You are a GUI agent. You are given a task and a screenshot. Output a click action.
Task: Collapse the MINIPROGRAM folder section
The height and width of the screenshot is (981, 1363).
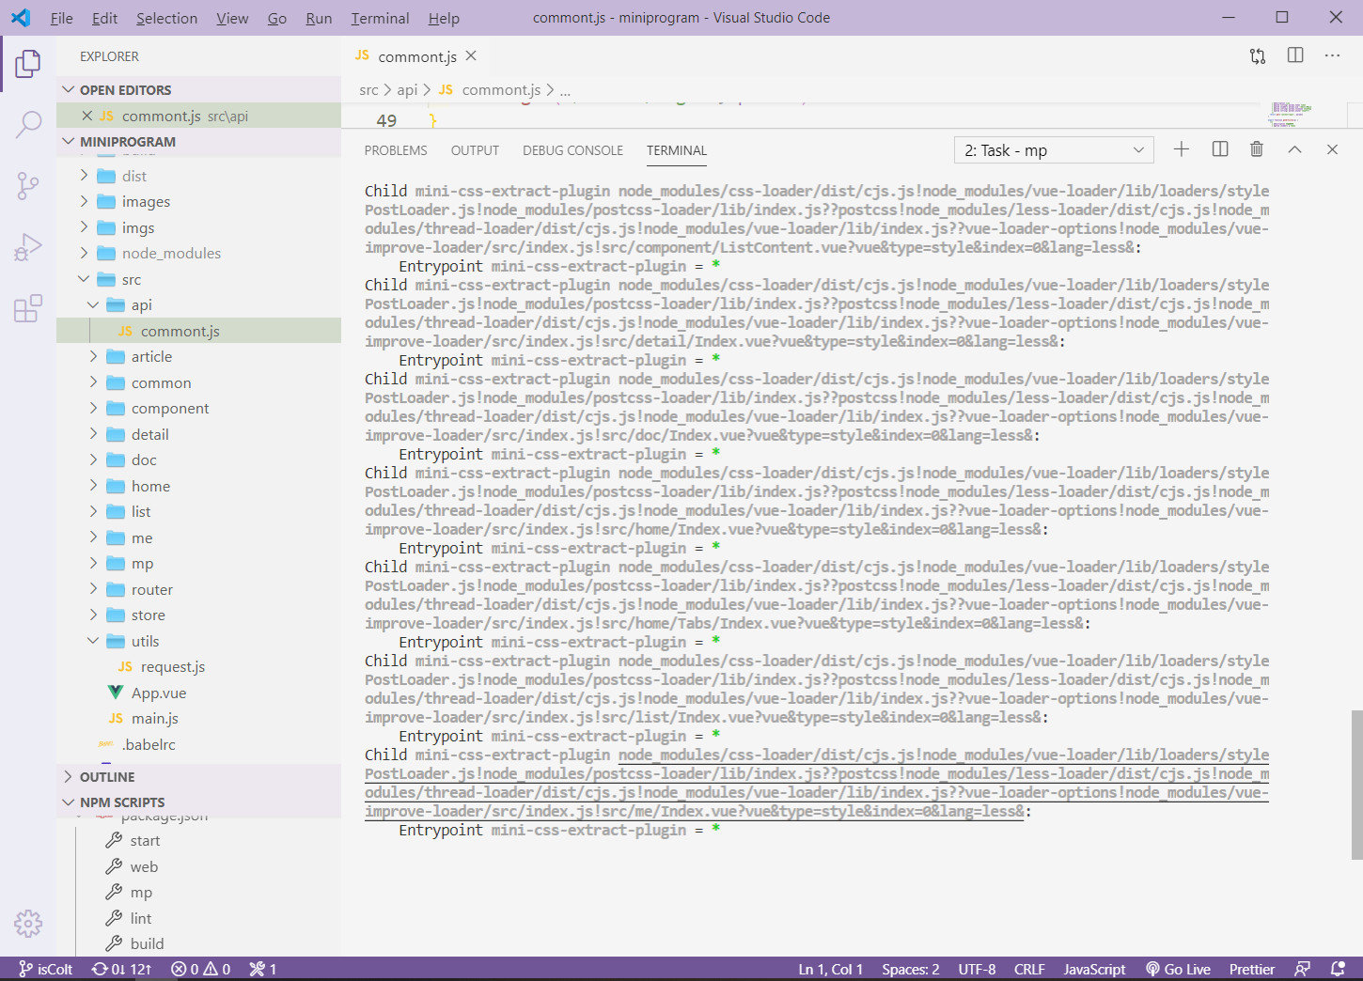coord(68,141)
